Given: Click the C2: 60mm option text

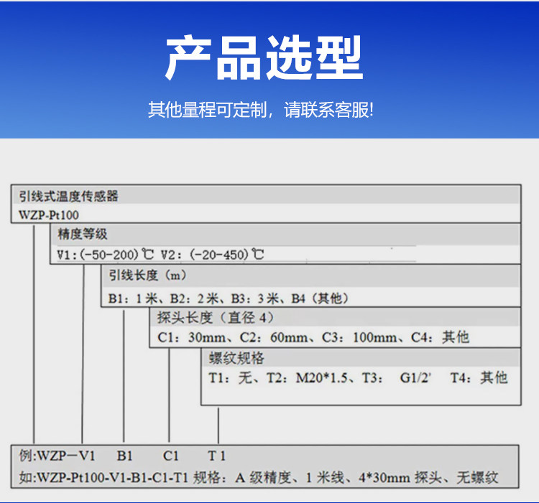Looking at the screenshot, I should 274,338.
